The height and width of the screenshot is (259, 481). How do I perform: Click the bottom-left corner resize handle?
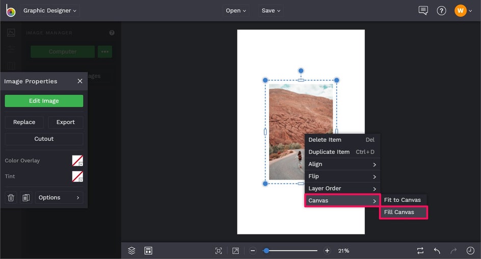(265, 184)
